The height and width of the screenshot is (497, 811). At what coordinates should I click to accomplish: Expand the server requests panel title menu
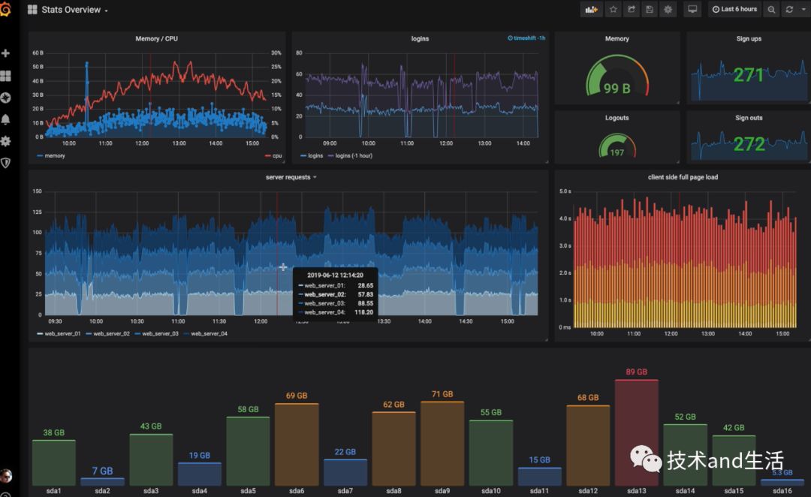(x=291, y=177)
